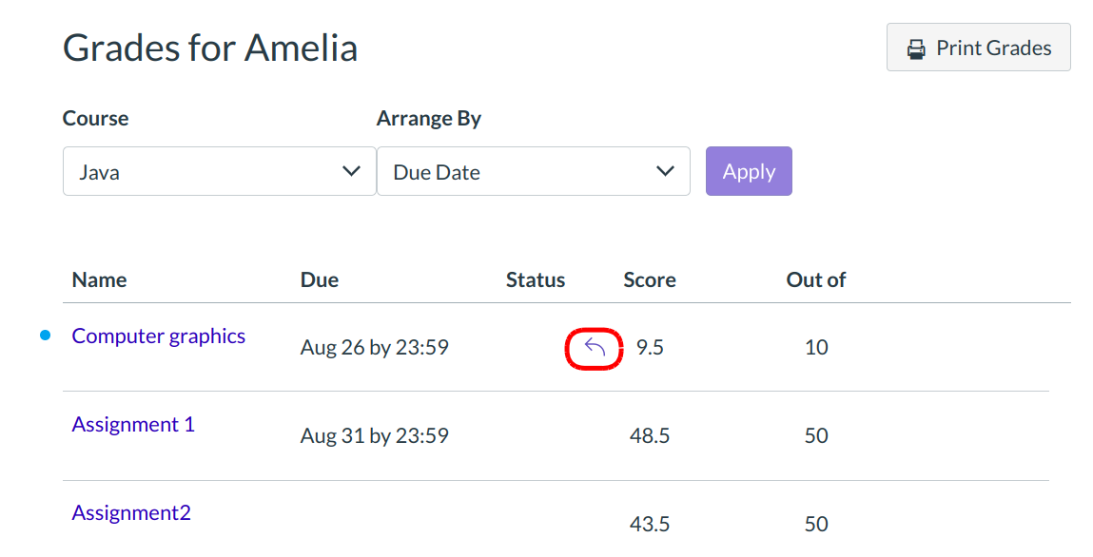The width and height of the screenshot is (1093, 557).
Task: Expand the Course dropdown chevron
Action: pos(351,171)
